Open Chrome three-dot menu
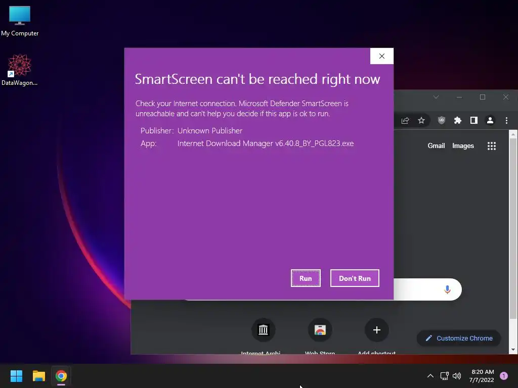 coord(506,120)
